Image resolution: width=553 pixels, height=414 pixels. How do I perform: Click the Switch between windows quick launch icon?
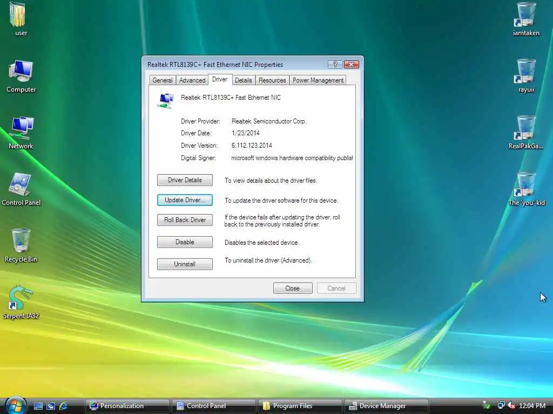(x=51, y=406)
